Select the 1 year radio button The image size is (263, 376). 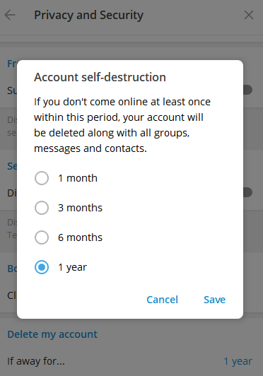[42, 267]
